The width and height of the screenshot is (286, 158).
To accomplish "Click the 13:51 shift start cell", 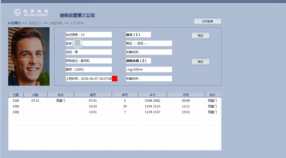I will coord(93,112).
